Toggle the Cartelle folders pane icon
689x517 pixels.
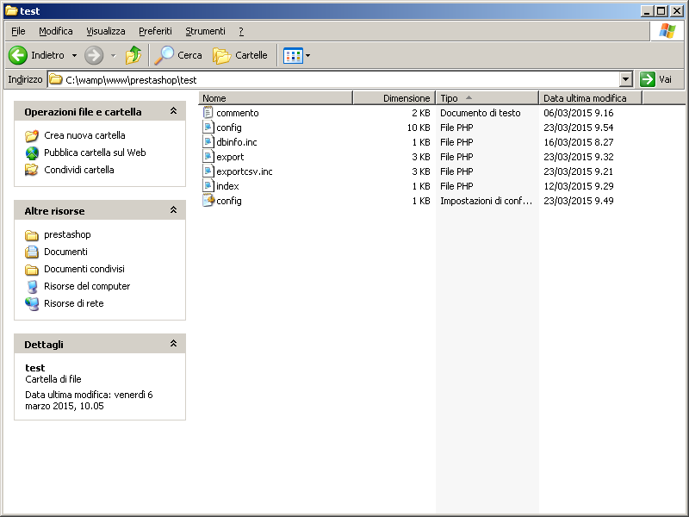(x=222, y=55)
